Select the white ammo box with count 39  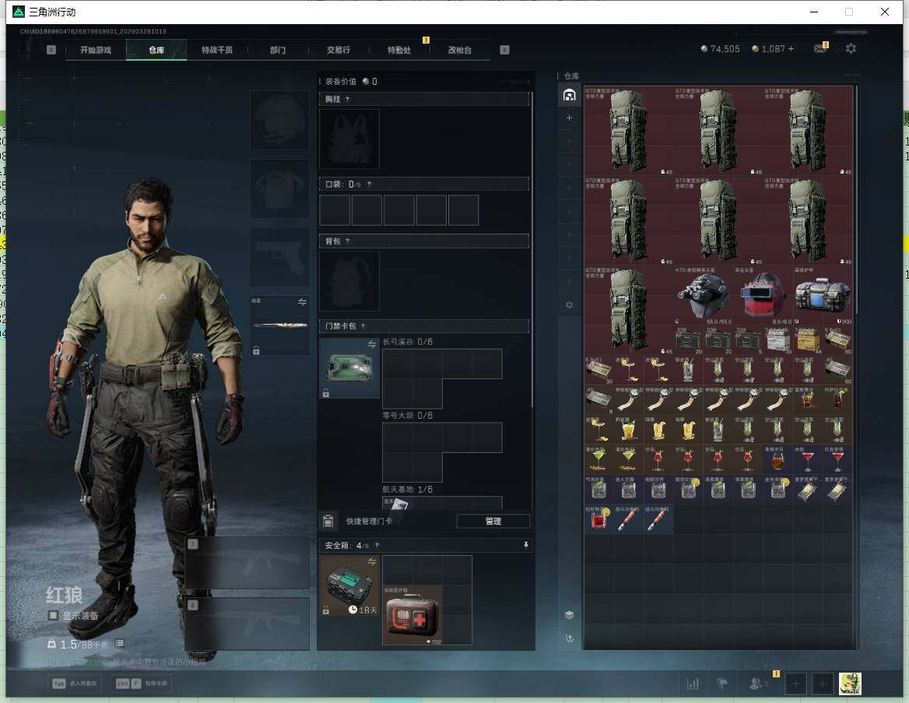click(778, 340)
